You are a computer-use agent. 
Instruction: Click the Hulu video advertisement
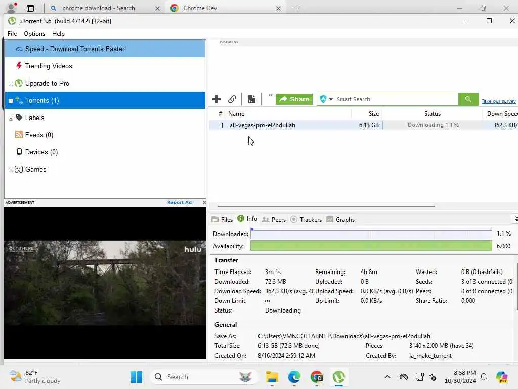[x=105, y=283]
